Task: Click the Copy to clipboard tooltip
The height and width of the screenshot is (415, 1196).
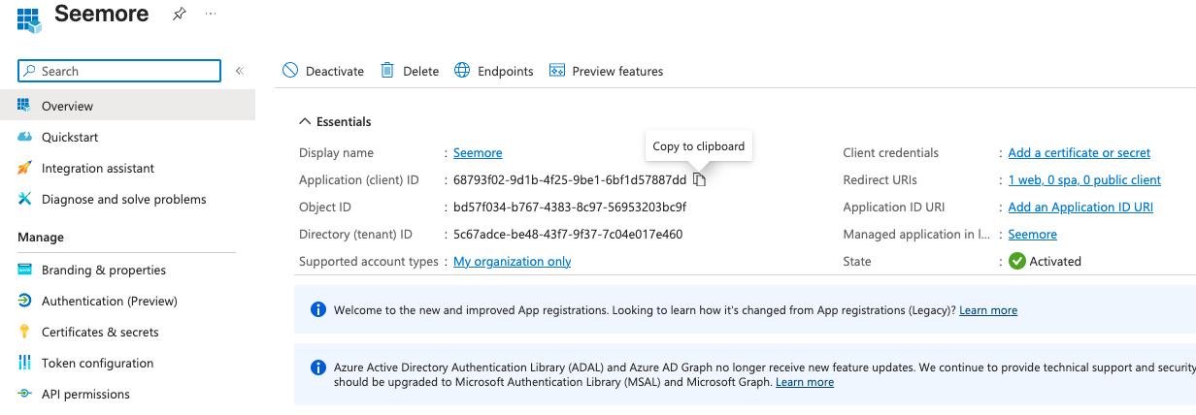Action: (x=699, y=146)
